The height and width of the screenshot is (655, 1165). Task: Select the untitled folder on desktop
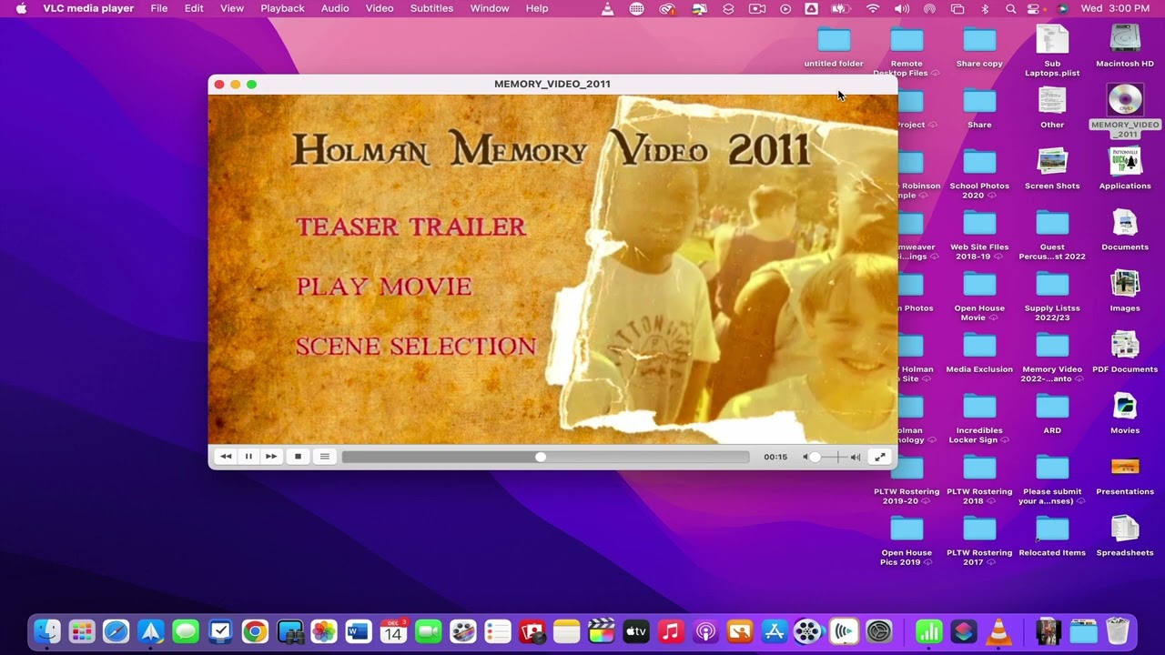834,45
